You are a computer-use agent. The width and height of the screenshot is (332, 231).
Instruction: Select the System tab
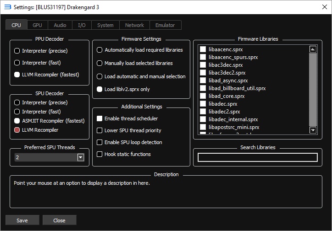(105, 25)
